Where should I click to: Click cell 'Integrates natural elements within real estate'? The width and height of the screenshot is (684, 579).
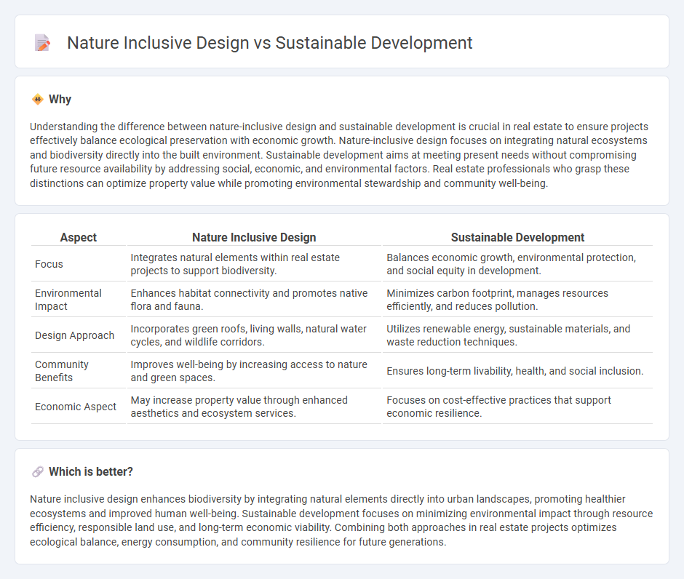(255, 264)
